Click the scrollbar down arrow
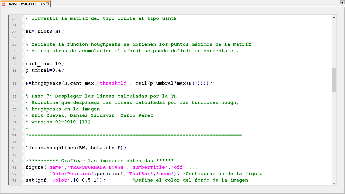The image size is (345, 194). tap(334, 183)
